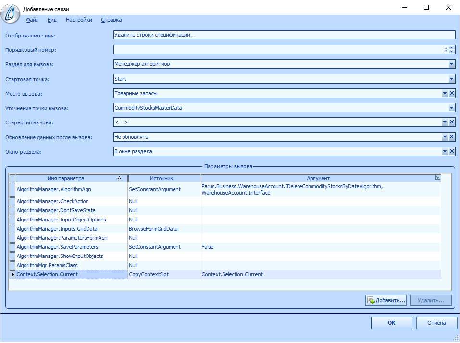Click the Добавить... button
The width and height of the screenshot is (460, 343).
tap(386, 300)
